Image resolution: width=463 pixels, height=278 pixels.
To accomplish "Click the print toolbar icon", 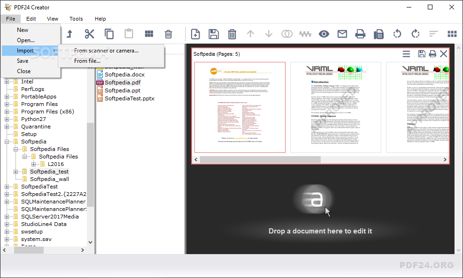I will (x=360, y=34).
